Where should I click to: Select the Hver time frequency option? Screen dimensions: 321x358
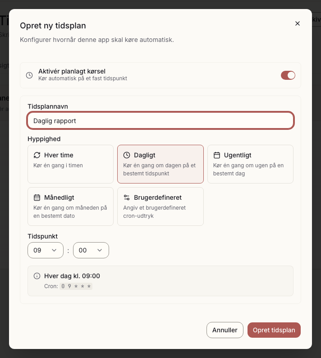pyautogui.click(x=70, y=164)
